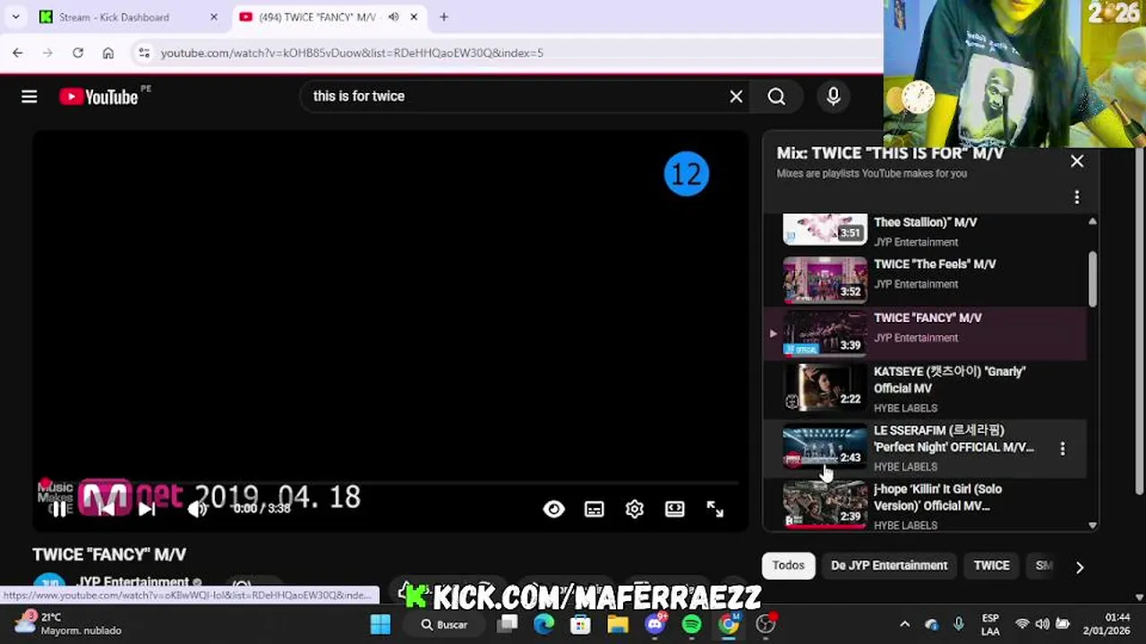
Task: Filter by TWICE chip
Action: [991, 565]
